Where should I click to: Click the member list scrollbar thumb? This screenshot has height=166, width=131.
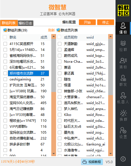[x=110, y=67]
